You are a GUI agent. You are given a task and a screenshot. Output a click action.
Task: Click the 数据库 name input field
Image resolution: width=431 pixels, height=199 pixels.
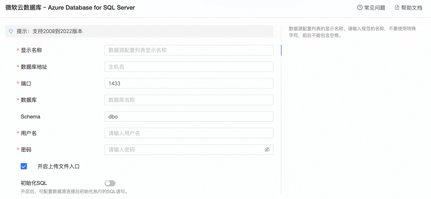pyautogui.click(x=189, y=100)
